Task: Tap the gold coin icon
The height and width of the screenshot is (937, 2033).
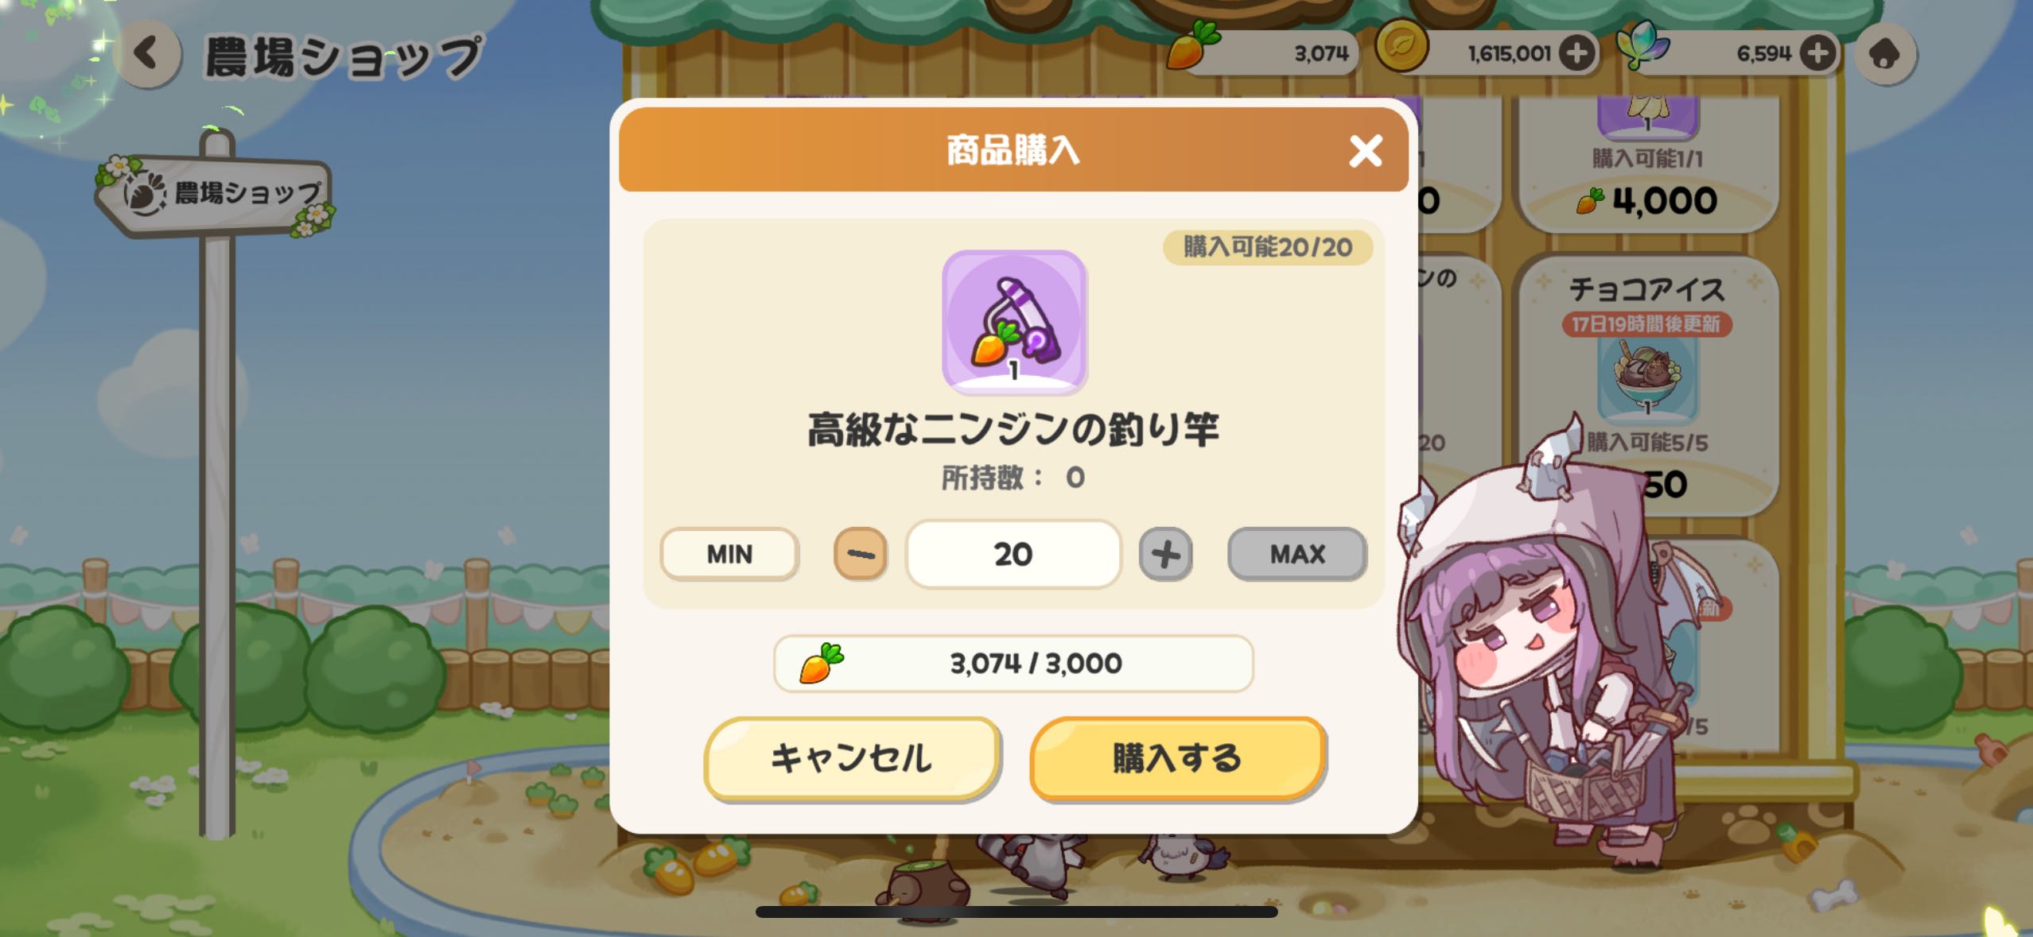Action: [x=1401, y=46]
